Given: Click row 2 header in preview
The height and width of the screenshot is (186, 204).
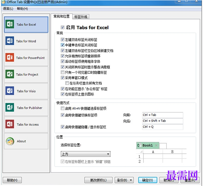Looking at the screenshot, I should [x=139, y=161].
